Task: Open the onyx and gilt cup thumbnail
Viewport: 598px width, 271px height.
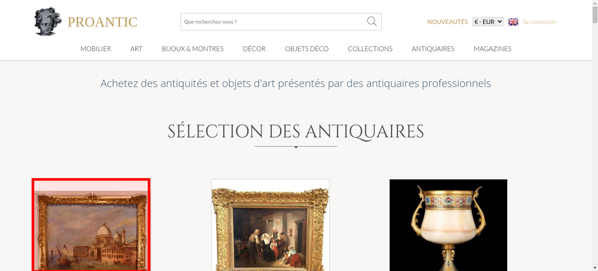Action: pos(448,225)
